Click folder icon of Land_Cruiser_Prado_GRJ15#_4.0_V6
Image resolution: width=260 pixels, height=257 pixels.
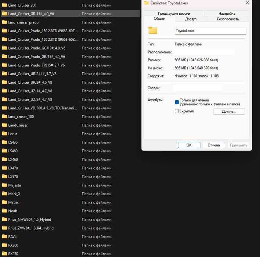4,57
